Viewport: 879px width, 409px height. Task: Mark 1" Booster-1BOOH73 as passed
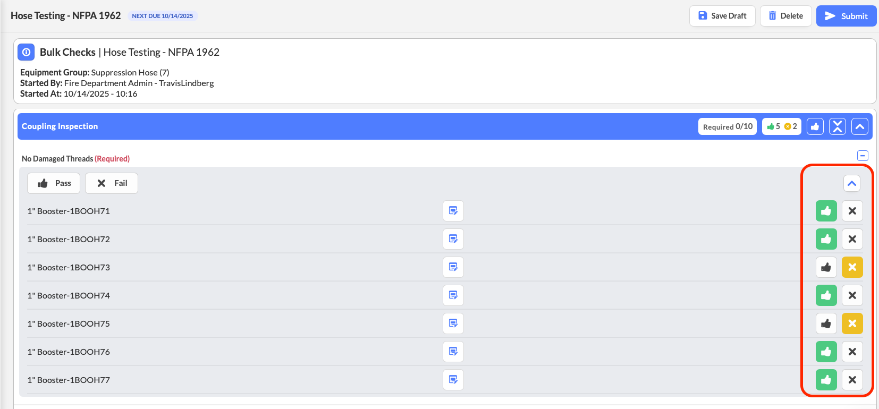[826, 267]
